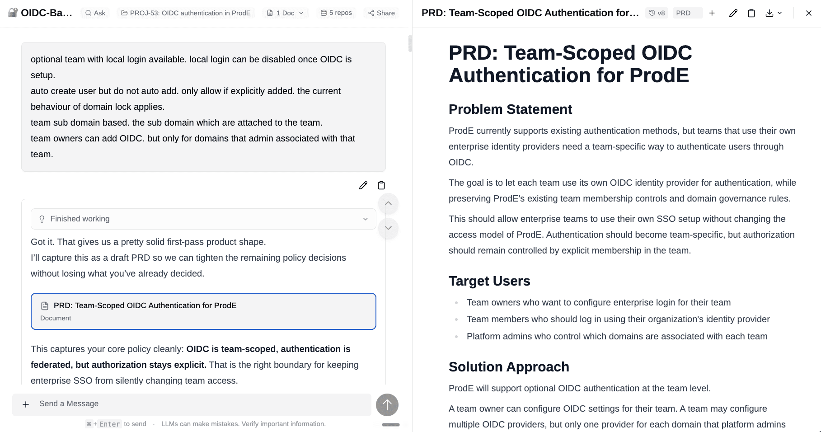This screenshot has height=432, width=821.
Task: Copy the user message via clipboard icon
Action: (381, 185)
